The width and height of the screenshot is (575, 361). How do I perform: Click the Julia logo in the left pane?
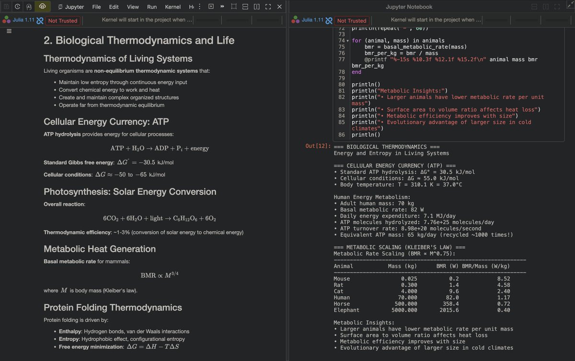pos(6,20)
